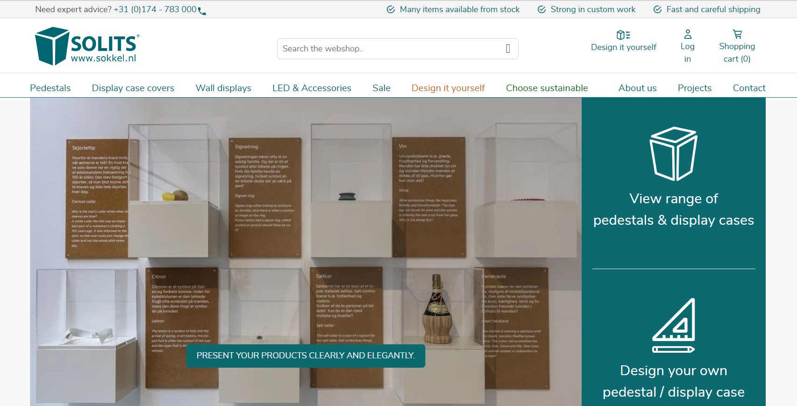The image size is (797, 406).
Task: Click the Present your products banner button
Action: [306, 356]
